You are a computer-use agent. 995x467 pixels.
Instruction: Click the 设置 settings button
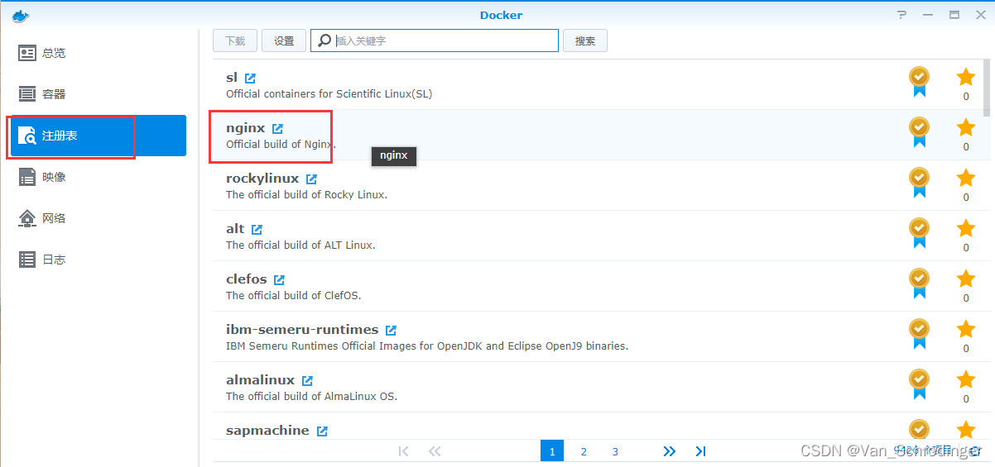[284, 41]
